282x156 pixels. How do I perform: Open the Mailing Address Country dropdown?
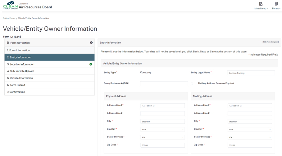coord(250,129)
